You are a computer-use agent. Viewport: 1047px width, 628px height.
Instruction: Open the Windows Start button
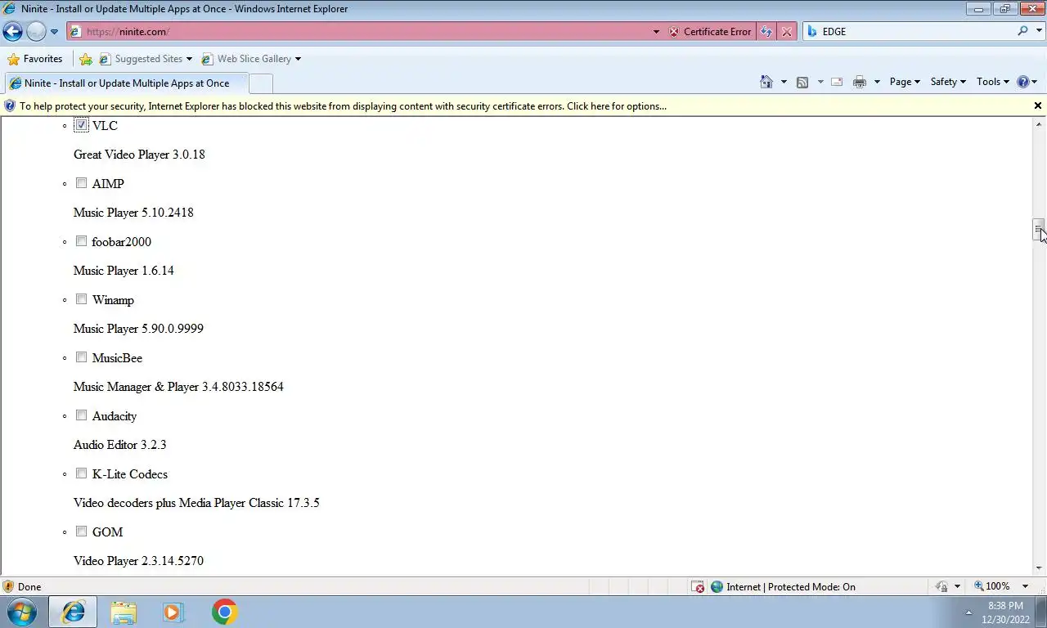(22, 612)
